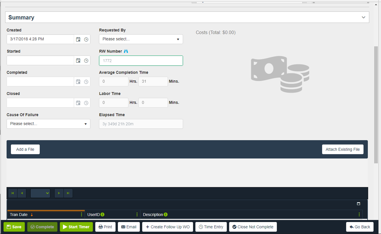The height and width of the screenshot is (234, 381).
Task: Go to first page of grid
Action: [x=13, y=193]
